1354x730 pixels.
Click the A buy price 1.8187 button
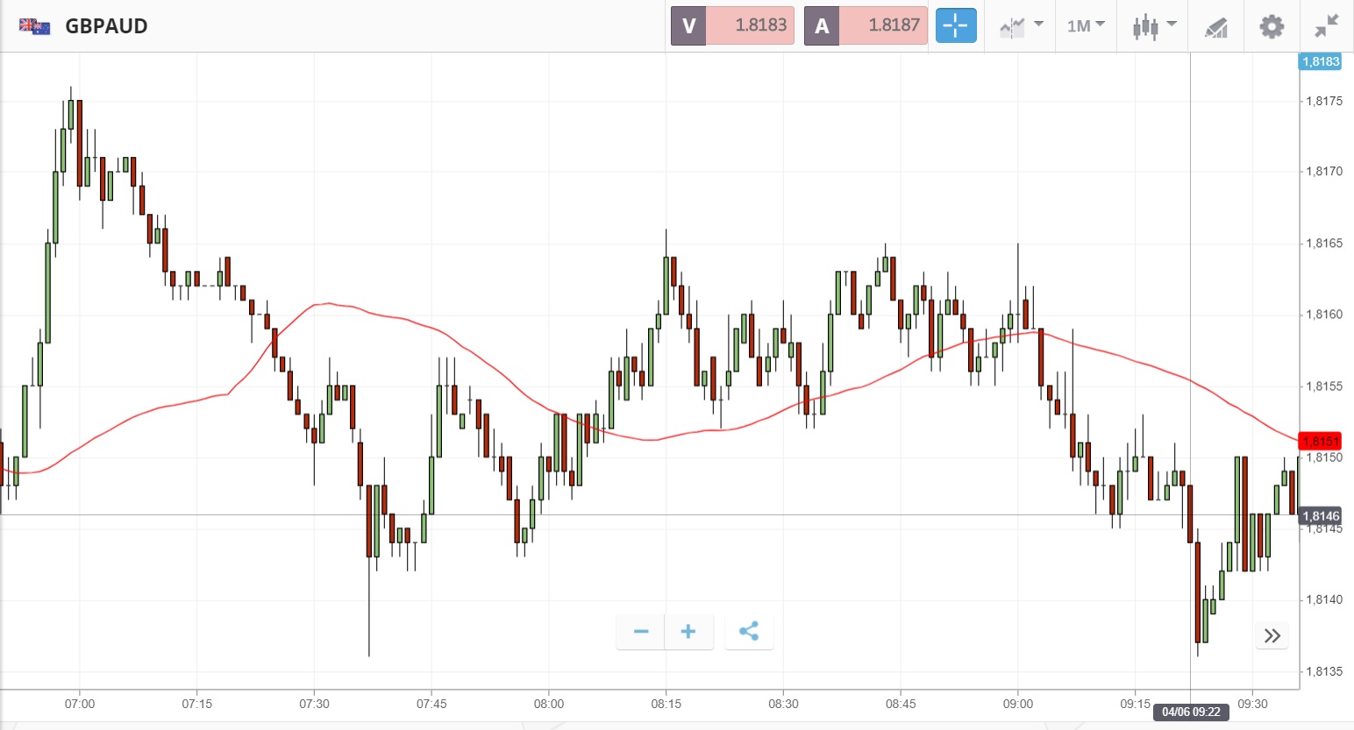point(866,26)
